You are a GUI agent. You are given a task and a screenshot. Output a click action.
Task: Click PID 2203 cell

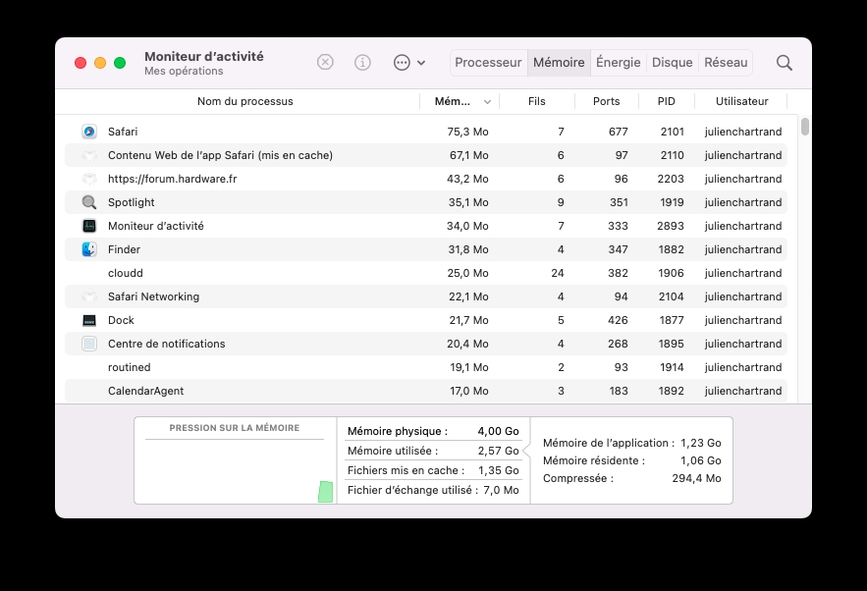point(671,179)
